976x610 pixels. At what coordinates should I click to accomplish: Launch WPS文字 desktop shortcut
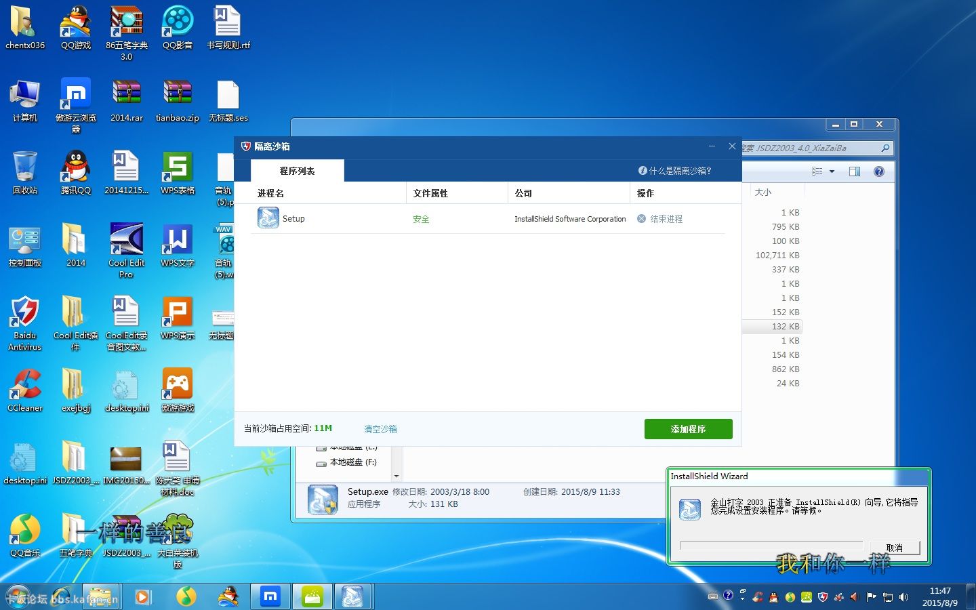tap(178, 239)
